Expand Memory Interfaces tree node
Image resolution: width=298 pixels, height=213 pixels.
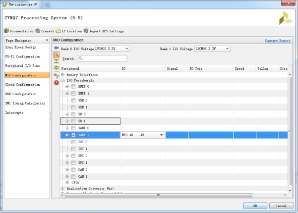62,75
